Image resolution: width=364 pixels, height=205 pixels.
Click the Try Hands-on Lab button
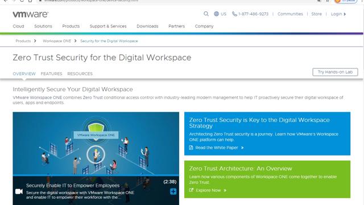pos(335,72)
